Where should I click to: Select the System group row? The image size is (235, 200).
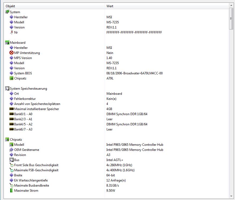15,12
